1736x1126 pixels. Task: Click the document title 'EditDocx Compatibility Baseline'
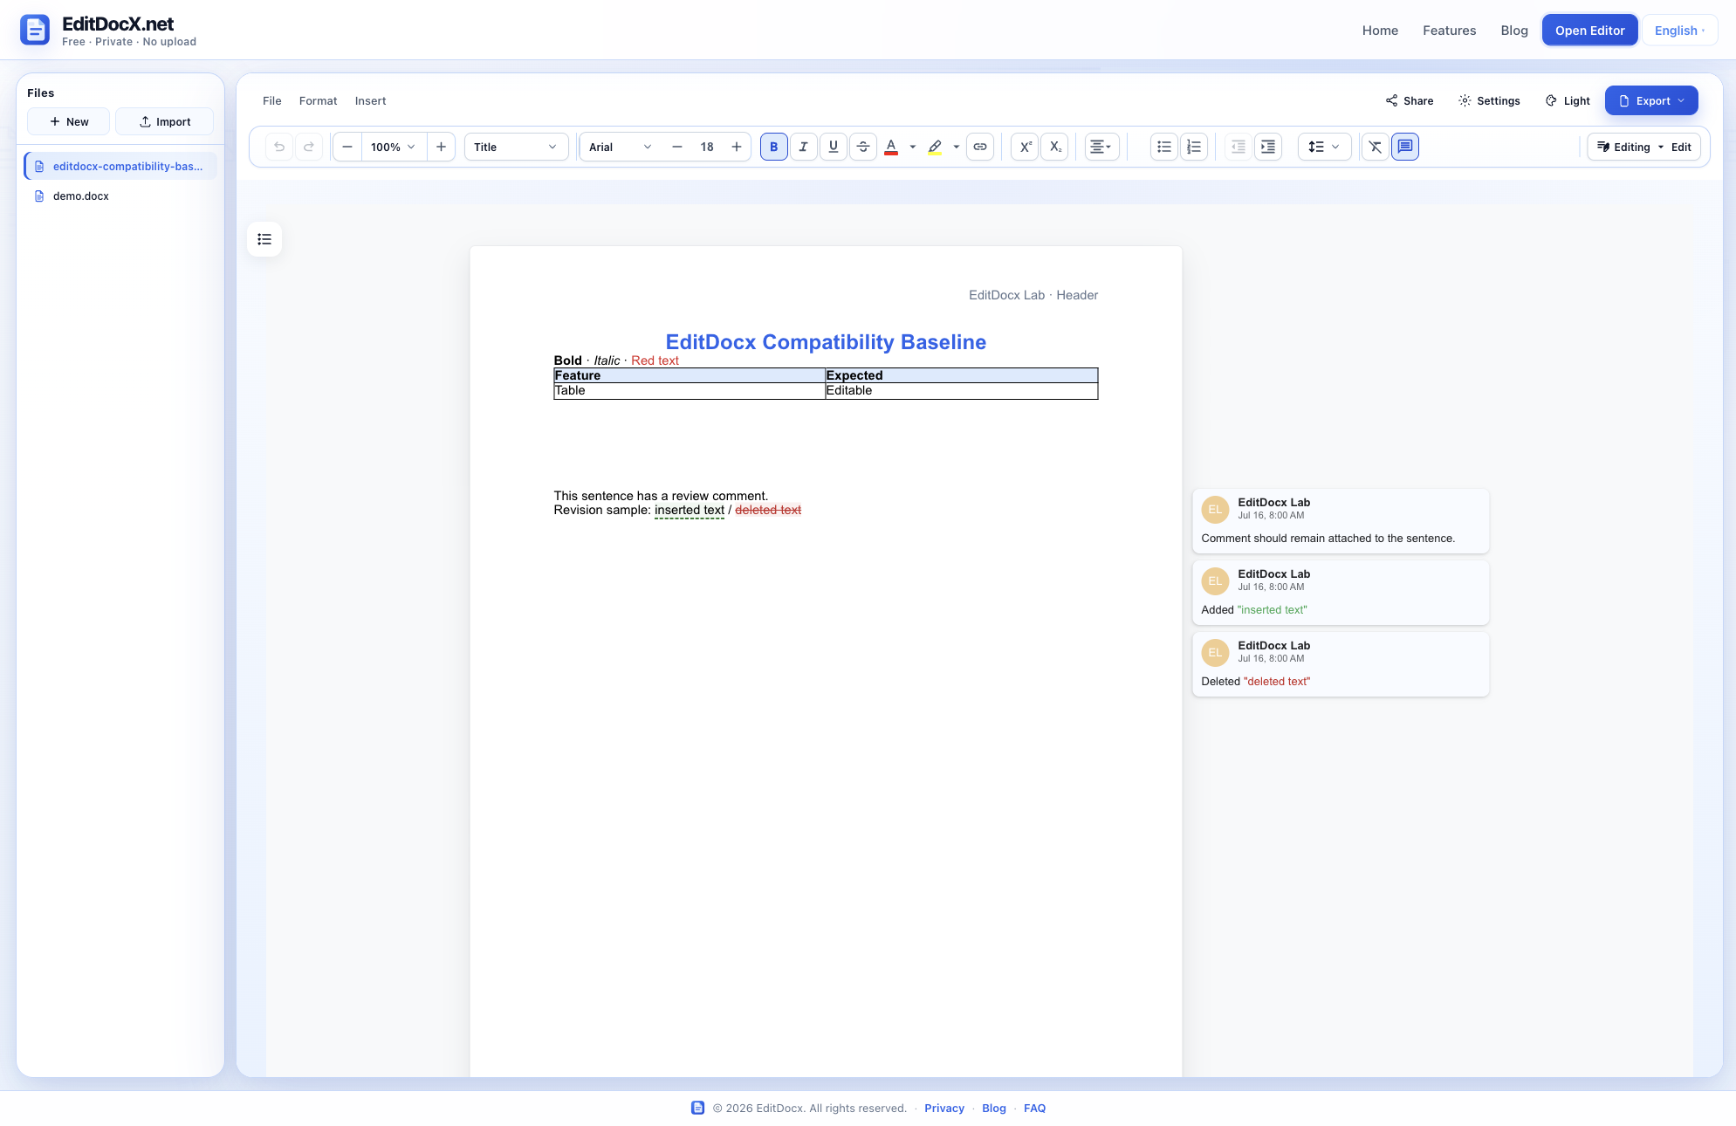pos(826,342)
